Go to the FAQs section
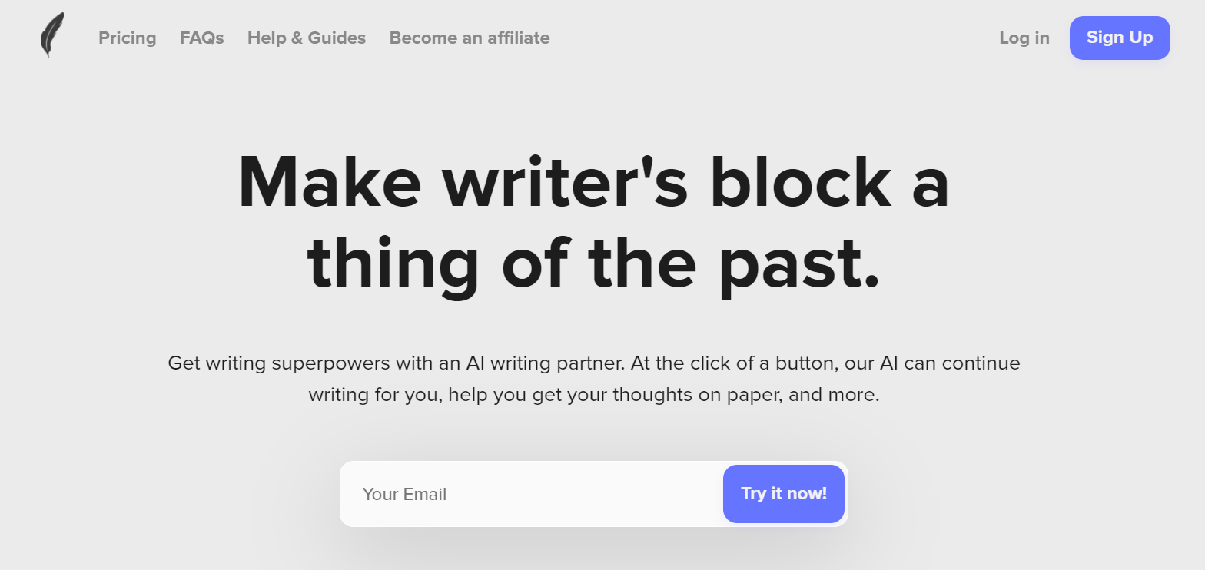 [202, 38]
